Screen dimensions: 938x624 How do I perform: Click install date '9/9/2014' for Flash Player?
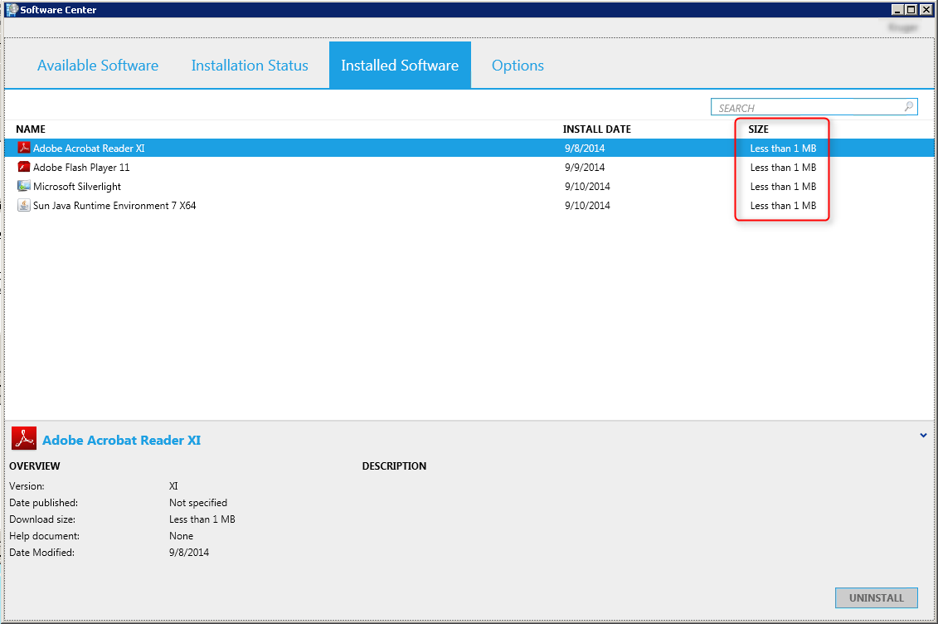585,168
